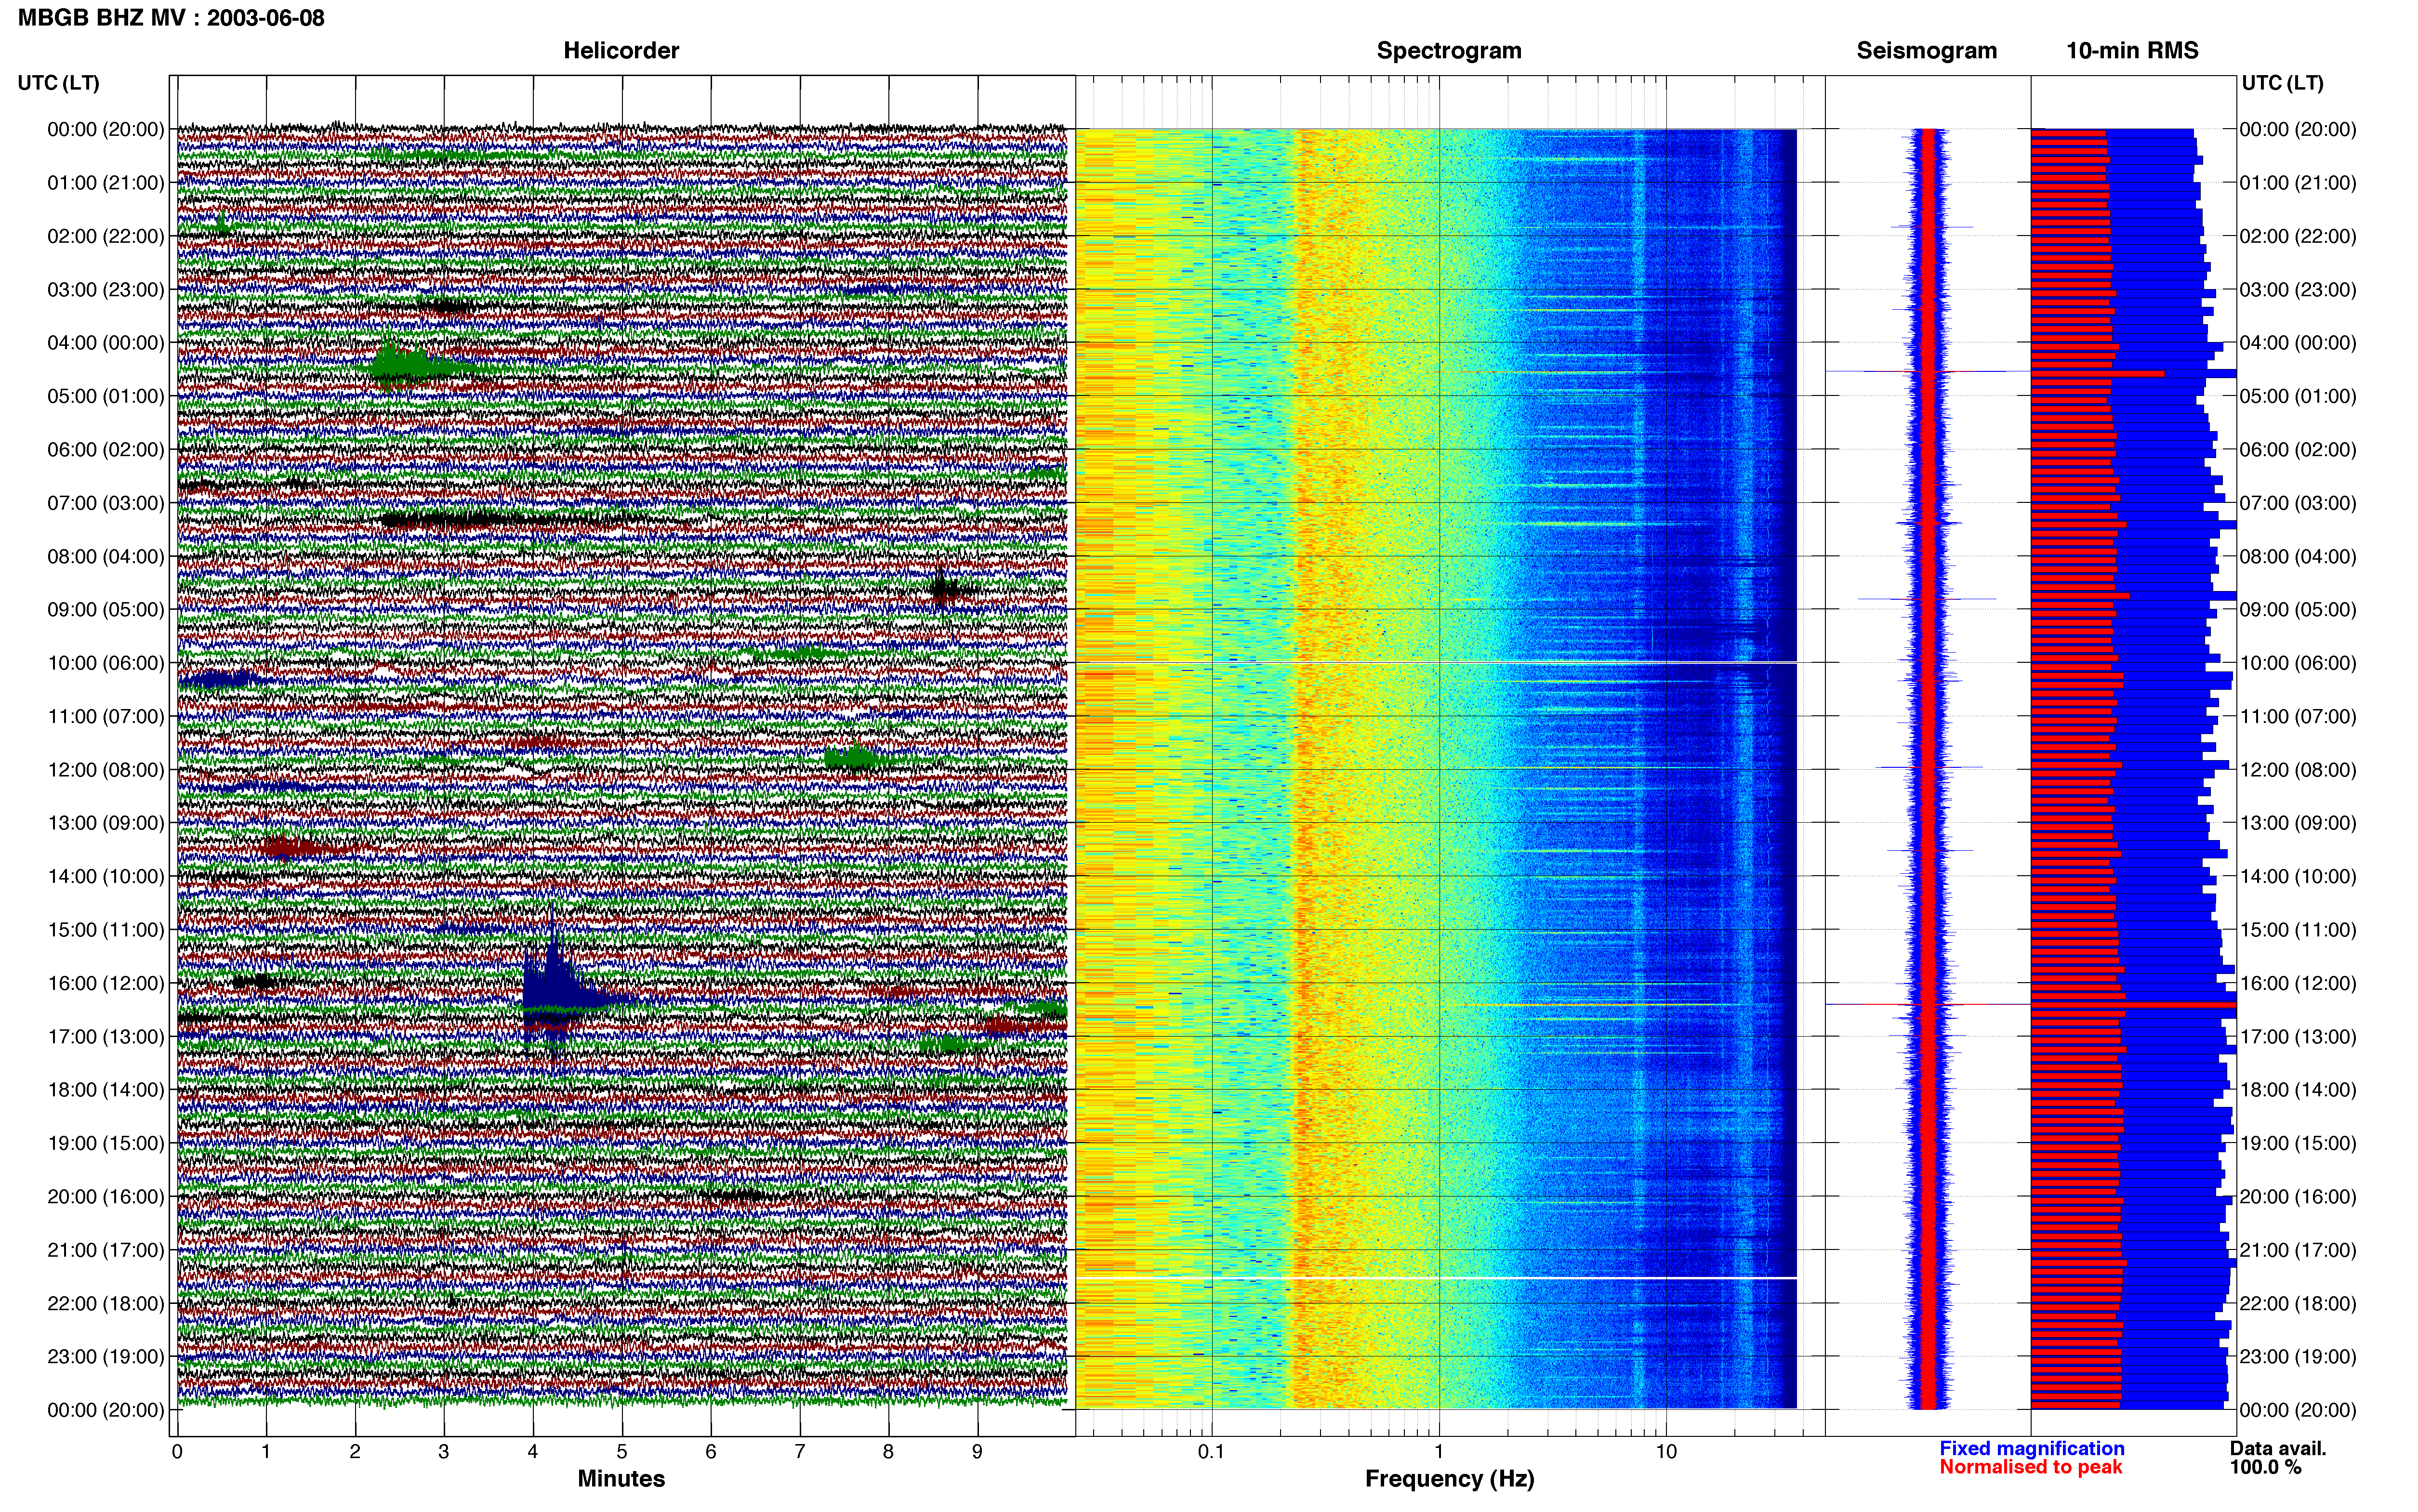This screenshot has width=2418, height=1512.
Task: Click the 'Minutes' axis title
Action: tap(621, 1479)
